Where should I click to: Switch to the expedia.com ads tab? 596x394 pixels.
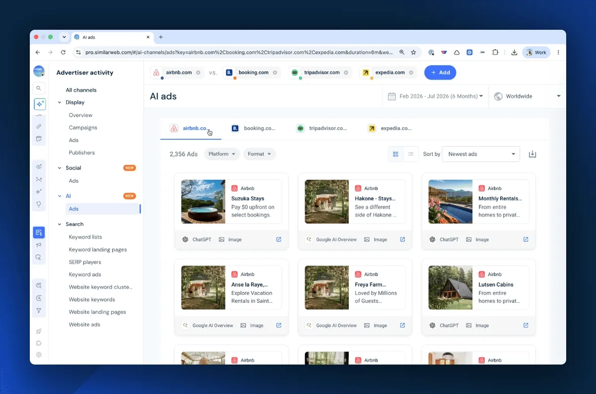click(x=390, y=128)
